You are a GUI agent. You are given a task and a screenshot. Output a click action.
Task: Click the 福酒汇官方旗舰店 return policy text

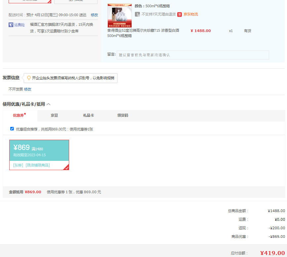(62, 28)
